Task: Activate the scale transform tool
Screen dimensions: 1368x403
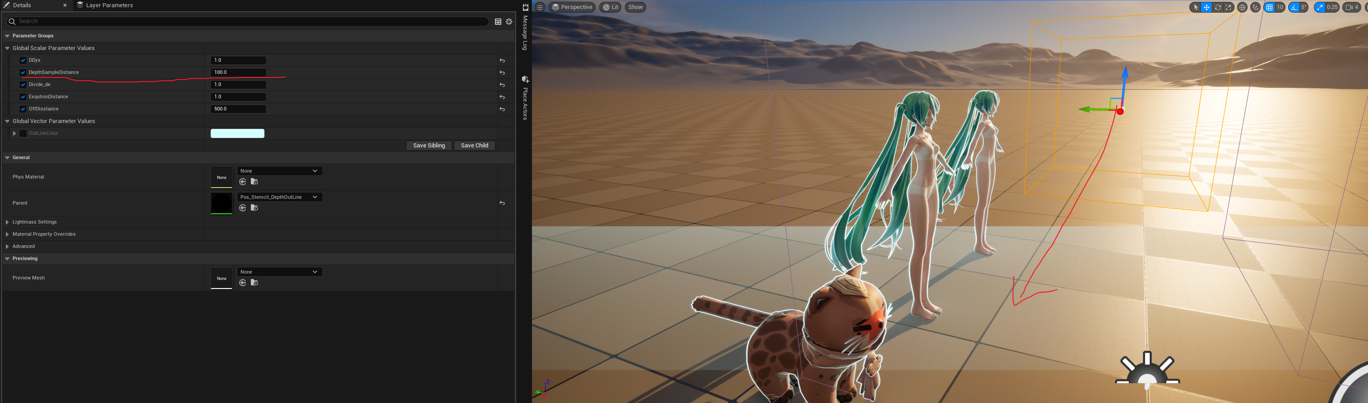Action: pyautogui.click(x=1228, y=7)
